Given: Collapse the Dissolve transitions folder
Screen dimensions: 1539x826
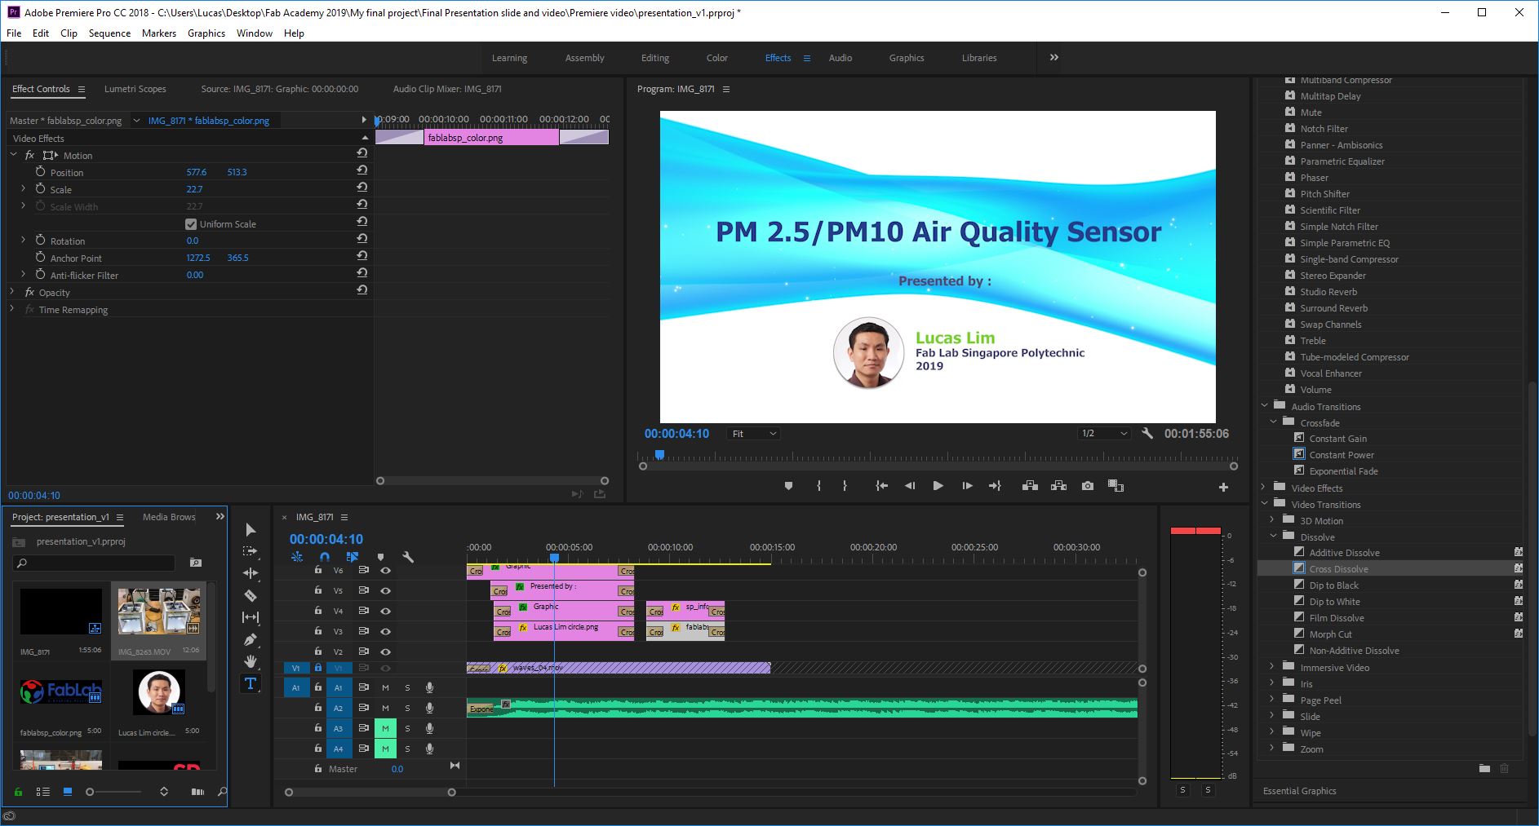Looking at the screenshot, I should pyautogui.click(x=1273, y=536).
